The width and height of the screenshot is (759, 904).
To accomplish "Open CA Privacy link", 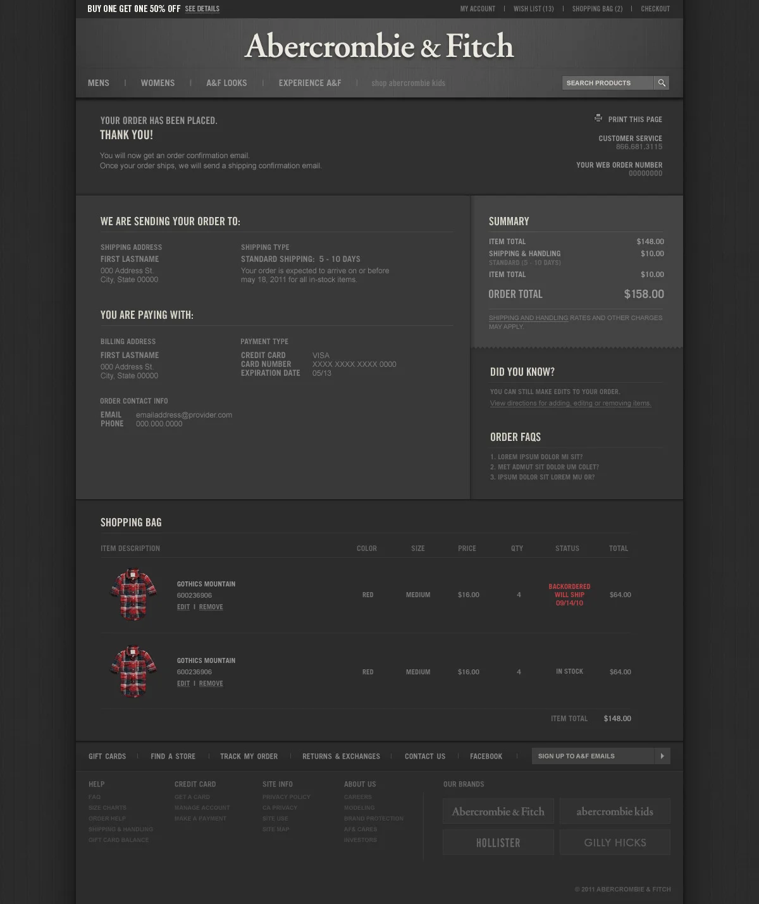I will click(280, 808).
